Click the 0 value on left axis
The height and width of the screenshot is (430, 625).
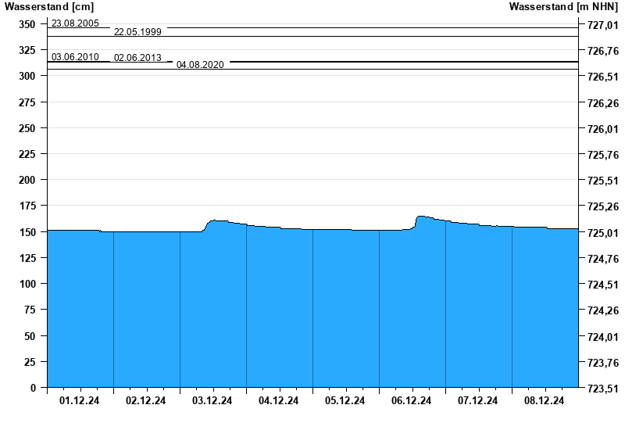(x=33, y=388)
